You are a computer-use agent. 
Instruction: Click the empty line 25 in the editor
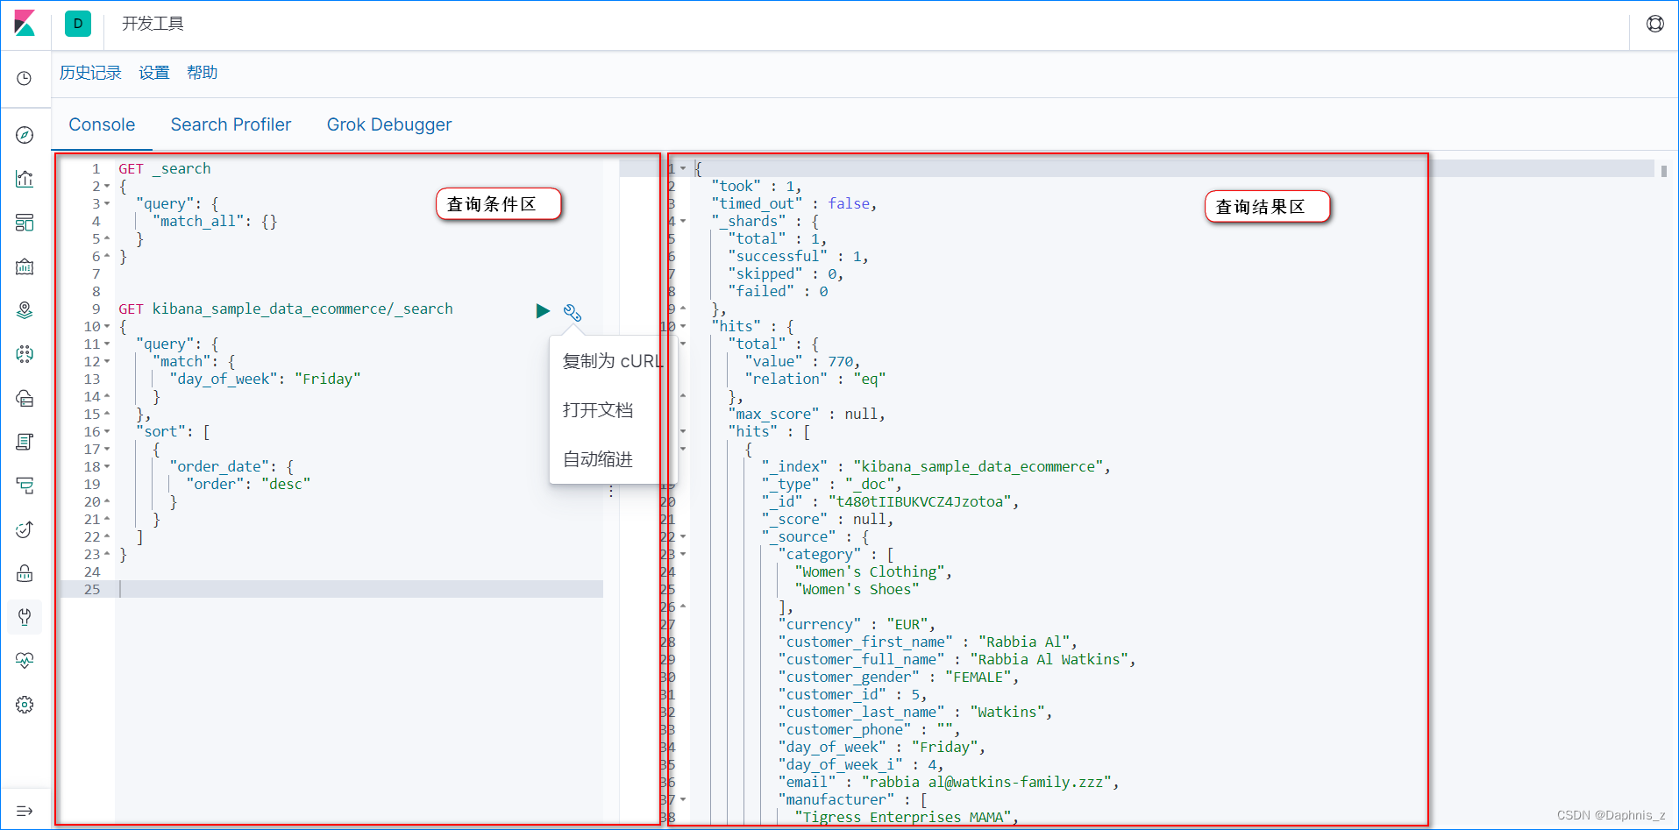coord(360,589)
